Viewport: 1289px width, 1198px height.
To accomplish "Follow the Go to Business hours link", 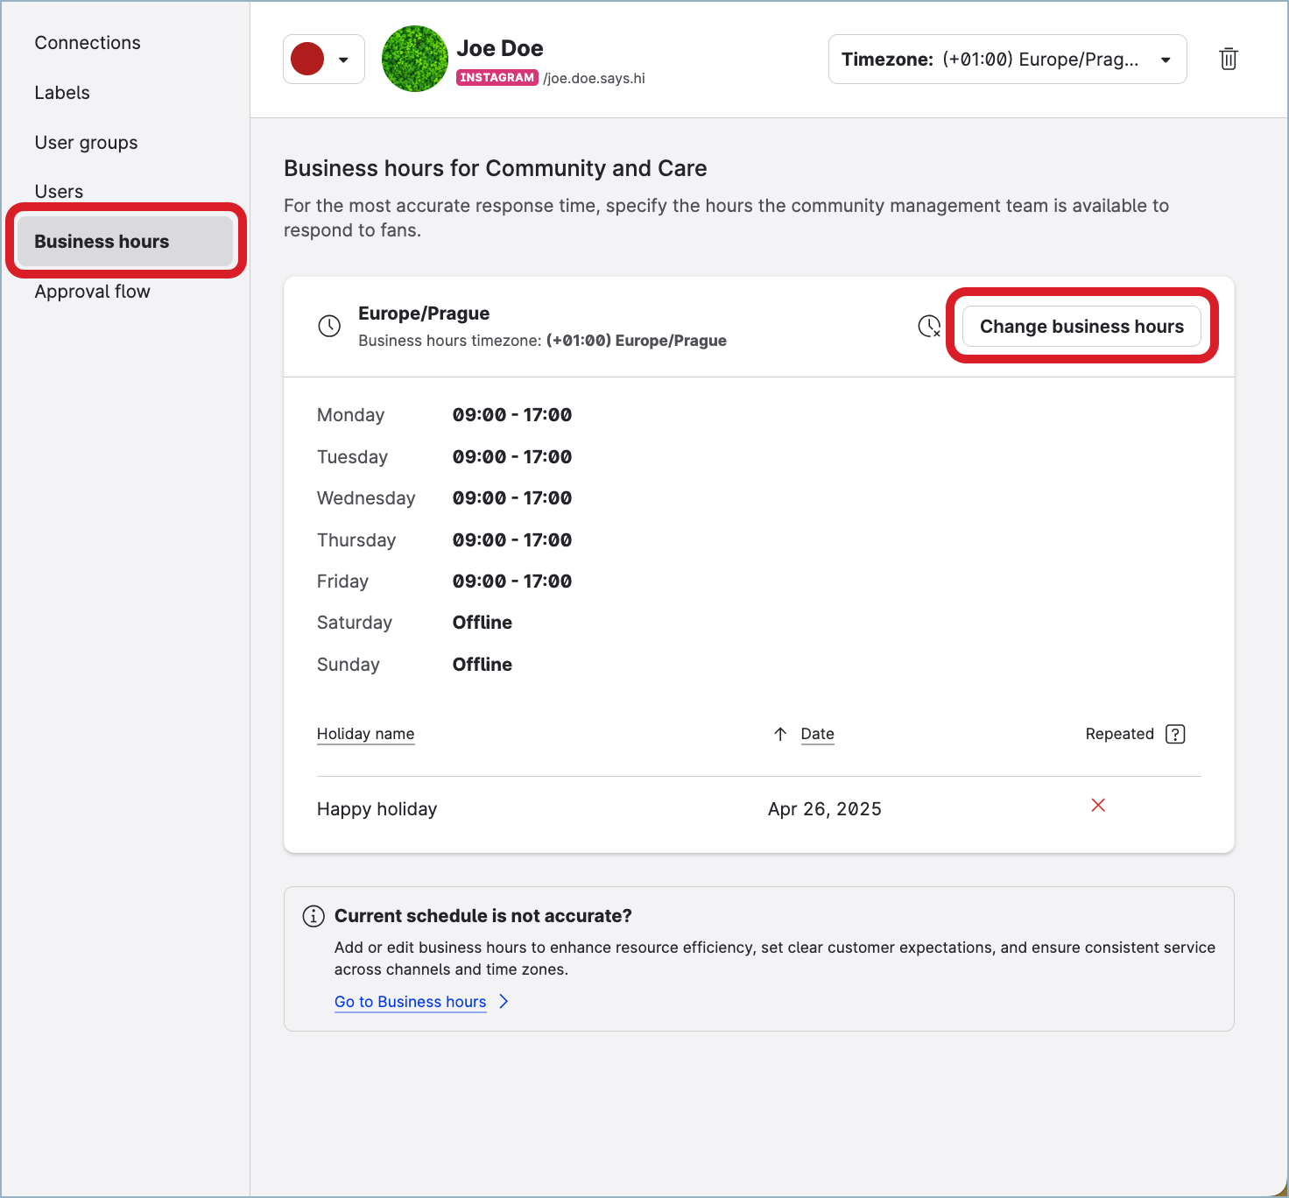I will (410, 1002).
